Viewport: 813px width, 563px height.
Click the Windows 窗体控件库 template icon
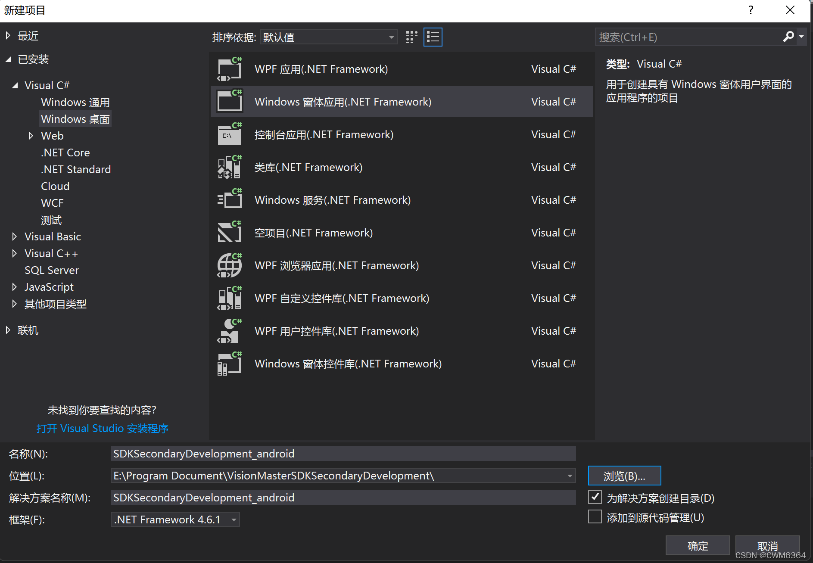click(x=230, y=364)
